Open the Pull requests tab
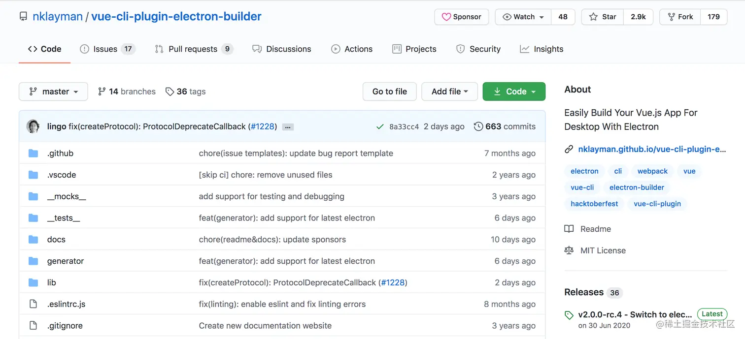The width and height of the screenshot is (745, 339). (193, 49)
